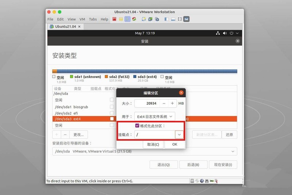Viewport: 292px width, 195px height.
Task: Expand the bootloader device /dev/sda dropdown
Action: coord(233,151)
